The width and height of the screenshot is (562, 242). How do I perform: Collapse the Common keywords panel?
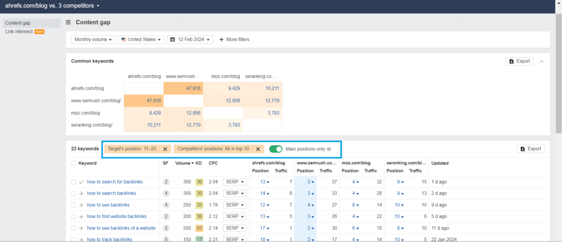[542, 61]
